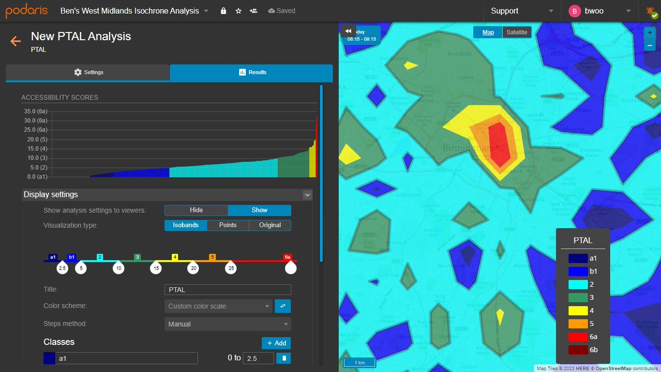
Task: Zoom in using the map plus button
Action: tap(649, 33)
